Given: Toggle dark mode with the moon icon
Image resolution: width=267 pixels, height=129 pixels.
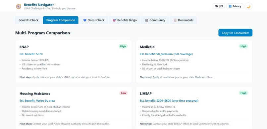Looking at the screenshot, I should [x=248, y=6].
